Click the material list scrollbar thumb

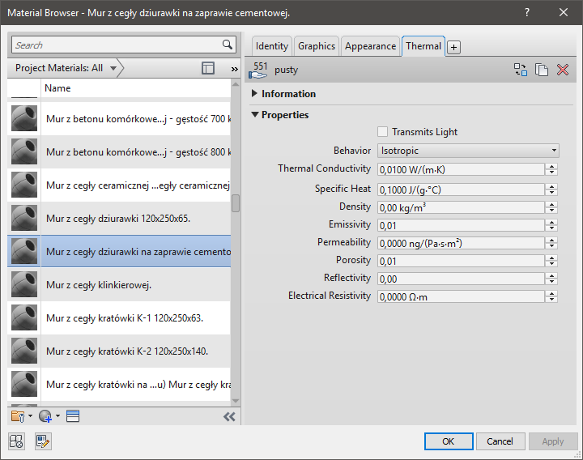[236, 203]
